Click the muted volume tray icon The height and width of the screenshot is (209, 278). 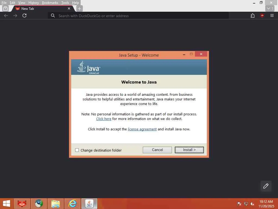tap(252, 204)
